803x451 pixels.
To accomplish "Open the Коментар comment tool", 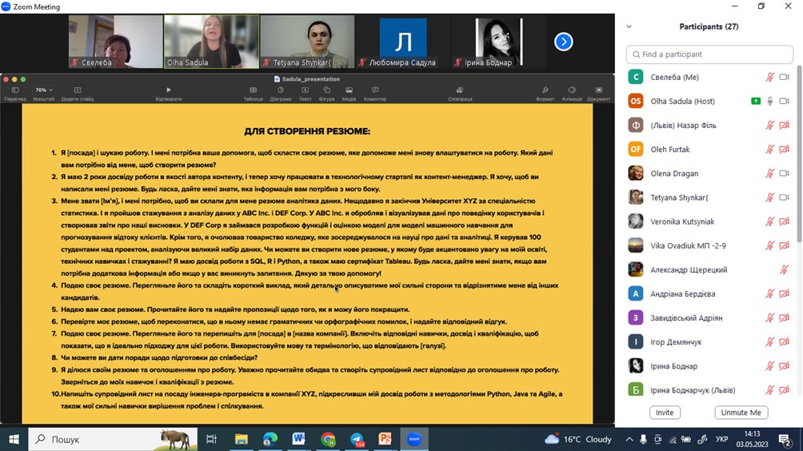I will click(375, 90).
